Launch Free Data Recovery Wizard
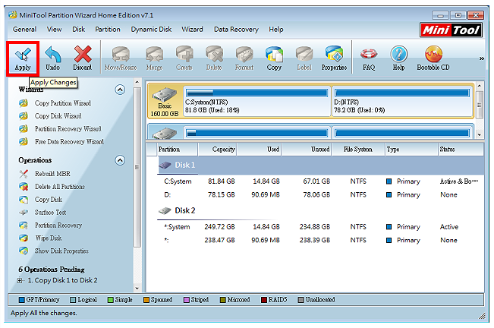Image resolution: width=494 pixels, height=328 pixels. coord(69,142)
